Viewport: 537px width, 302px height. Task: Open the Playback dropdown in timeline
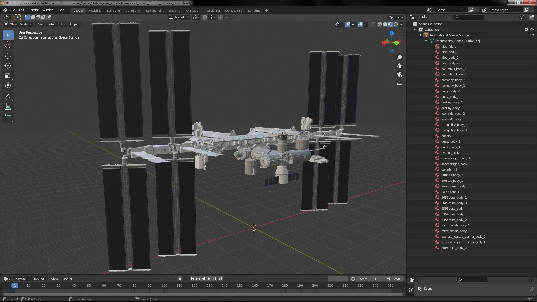coord(23,279)
